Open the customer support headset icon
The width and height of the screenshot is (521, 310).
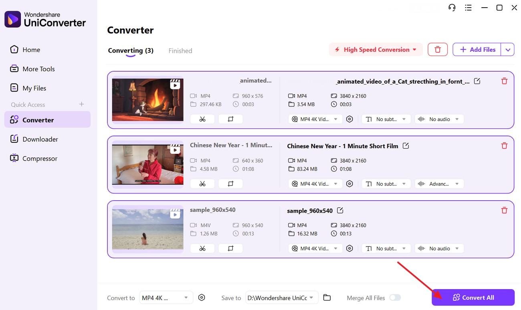coord(452,8)
